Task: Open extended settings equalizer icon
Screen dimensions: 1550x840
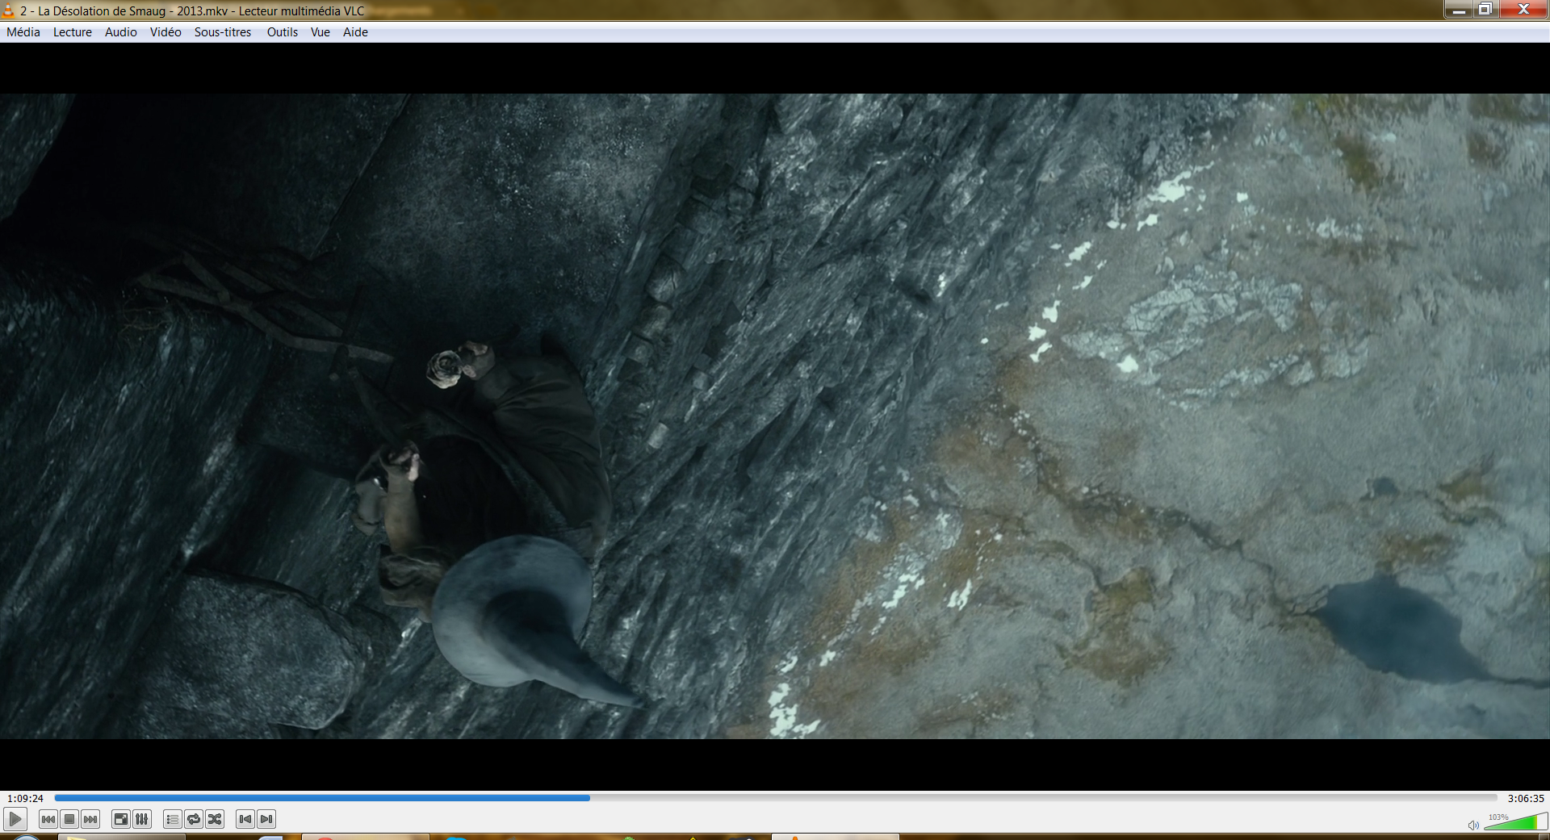Action: pos(142,819)
